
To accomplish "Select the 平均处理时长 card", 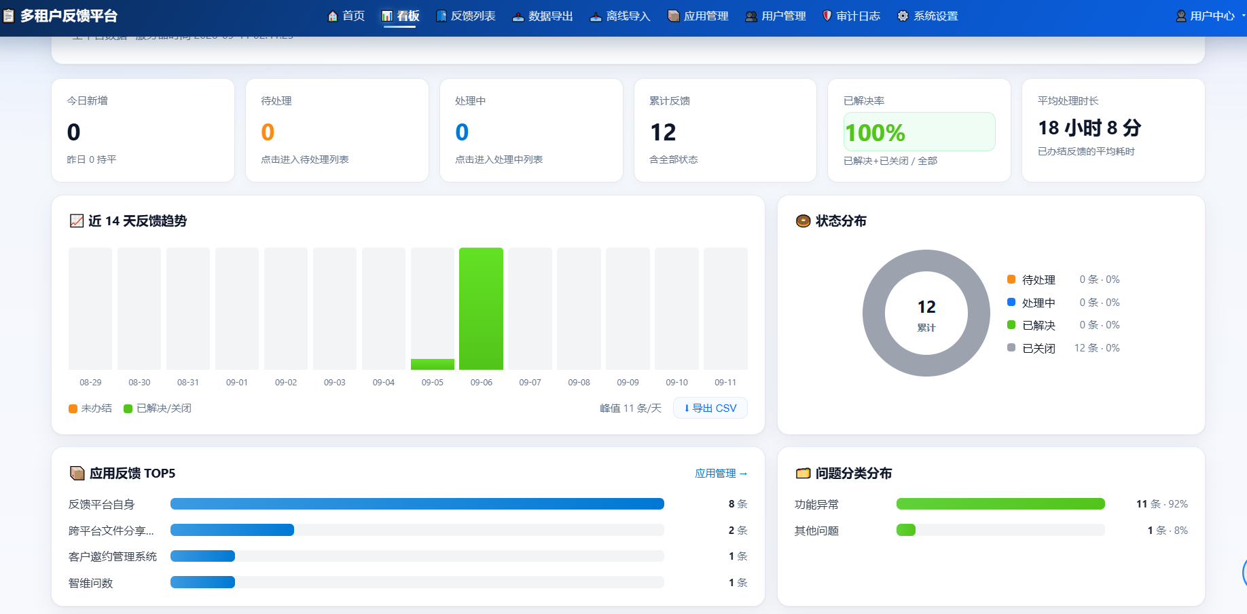I will point(1113,130).
